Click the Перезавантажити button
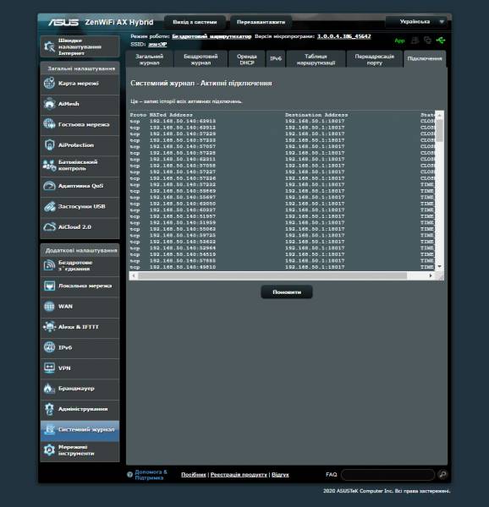This screenshot has height=507, width=489. (261, 22)
